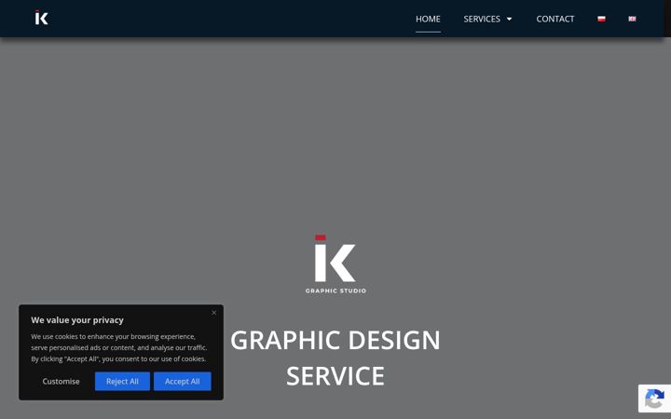Click Reject All cookies button

click(122, 382)
